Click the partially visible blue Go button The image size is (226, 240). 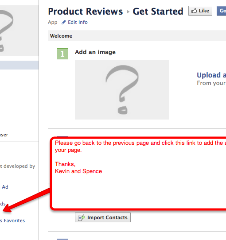(221, 11)
